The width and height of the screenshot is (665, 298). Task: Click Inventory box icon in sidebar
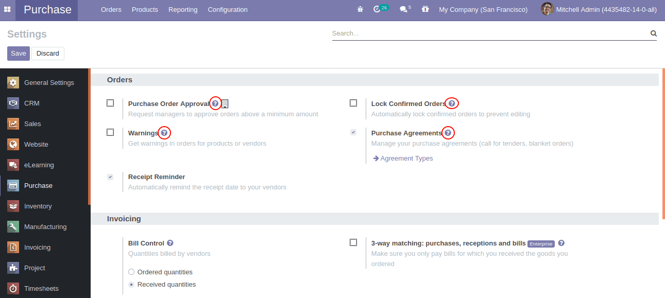click(13, 206)
